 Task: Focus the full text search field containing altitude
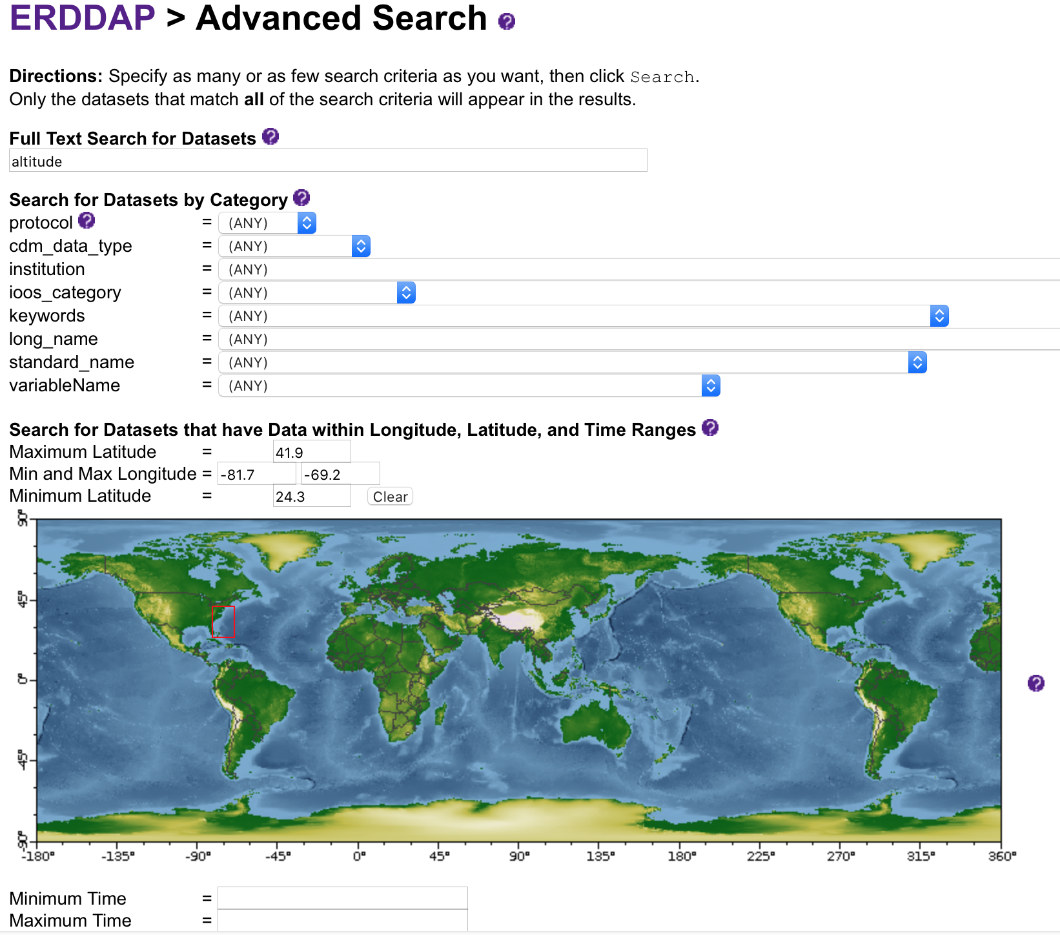328,161
